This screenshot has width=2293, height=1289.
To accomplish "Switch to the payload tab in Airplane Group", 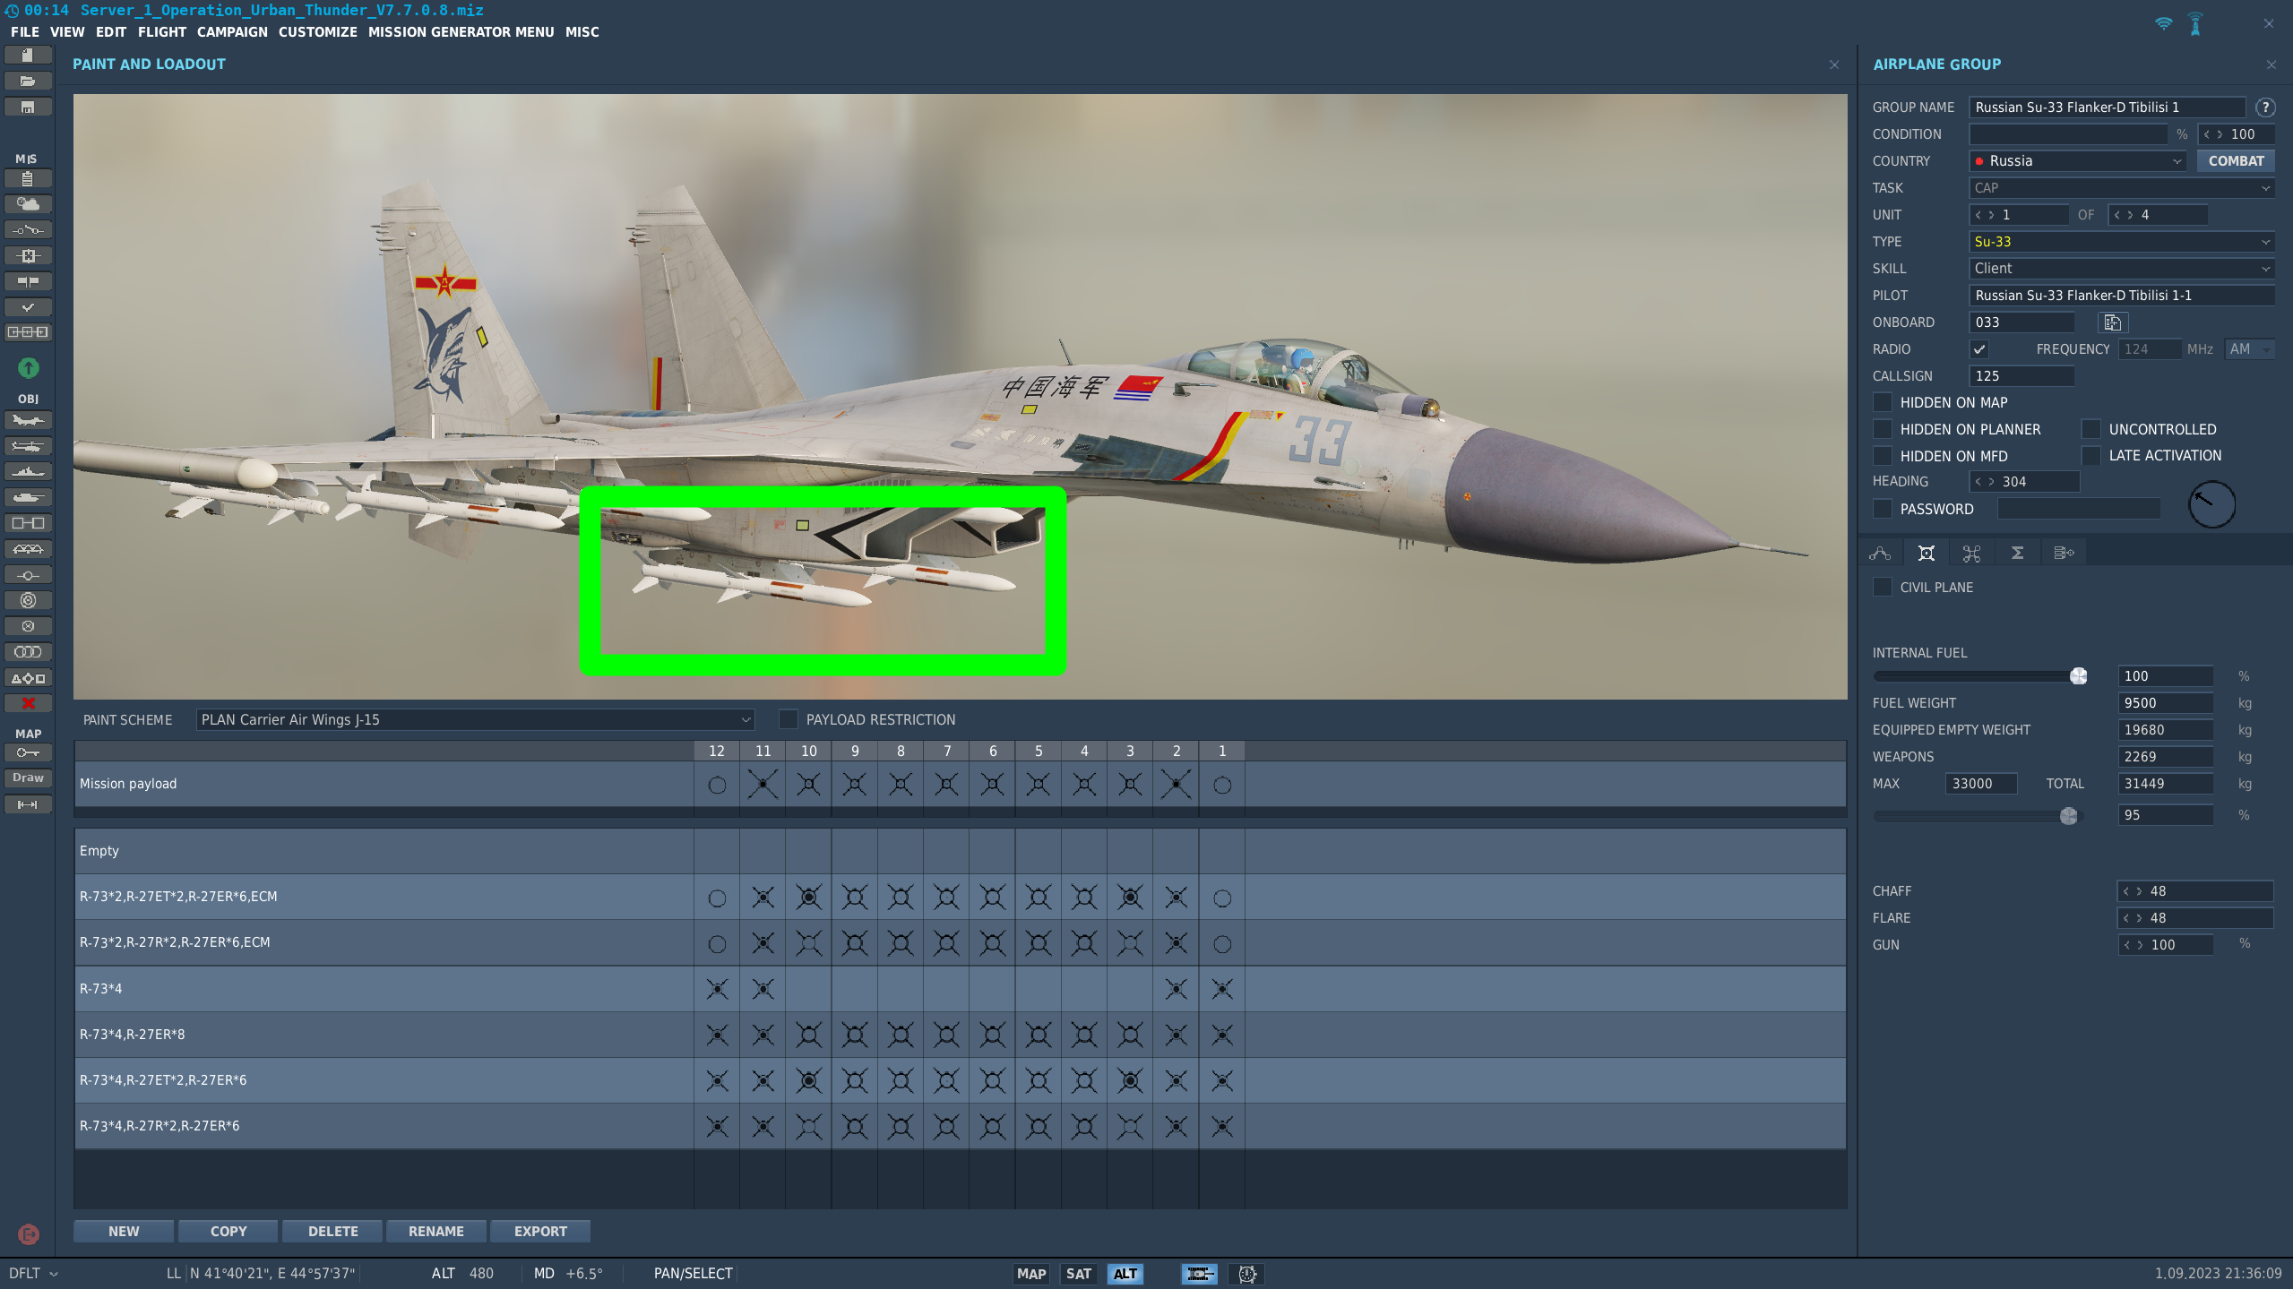I will click(x=1926, y=553).
